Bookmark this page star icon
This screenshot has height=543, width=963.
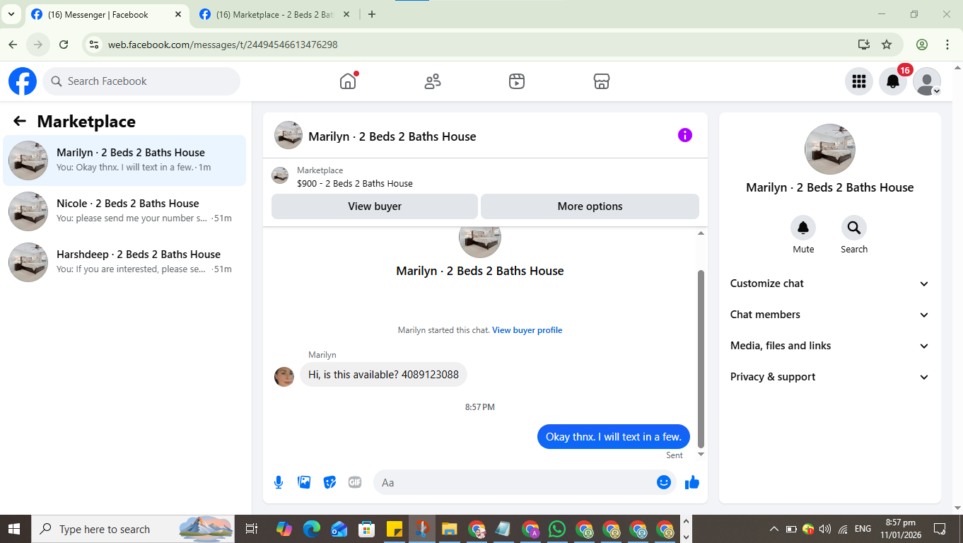pyautogui.click(x=887, y=45)
